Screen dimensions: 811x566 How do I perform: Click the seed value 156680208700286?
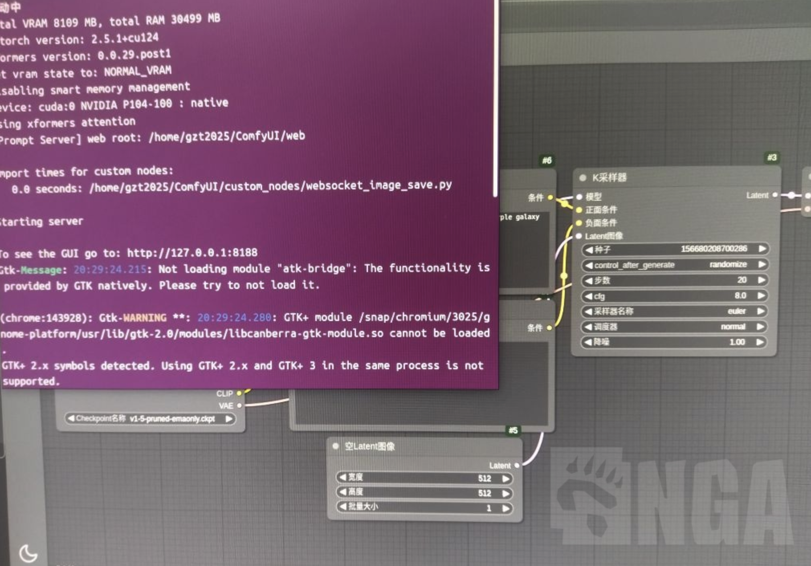coord(714,248)
